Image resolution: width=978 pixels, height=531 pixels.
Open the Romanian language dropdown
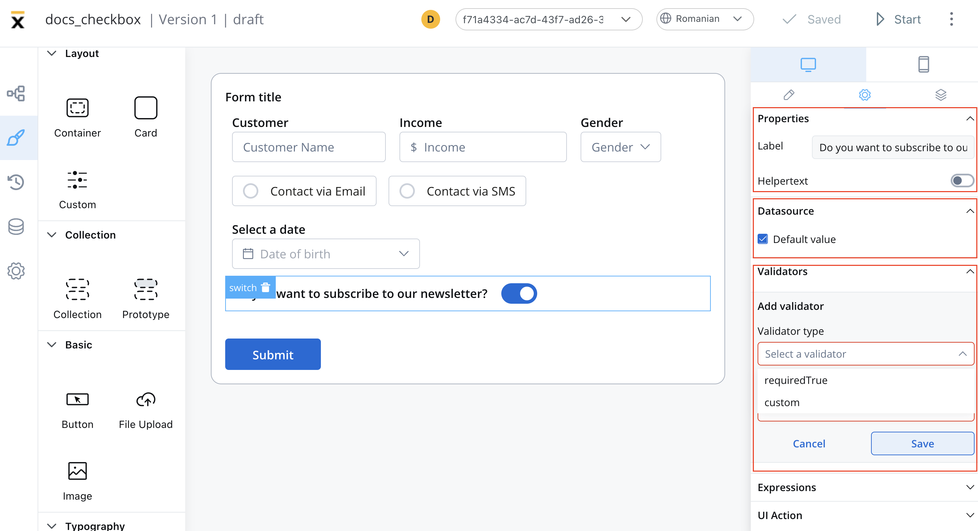pyautogui.click(x=705, y=19)
